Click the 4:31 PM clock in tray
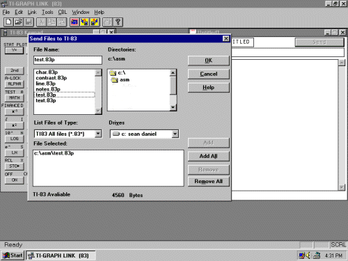The height and width of the screenshot is (261, 348). (x=333, y=255)
